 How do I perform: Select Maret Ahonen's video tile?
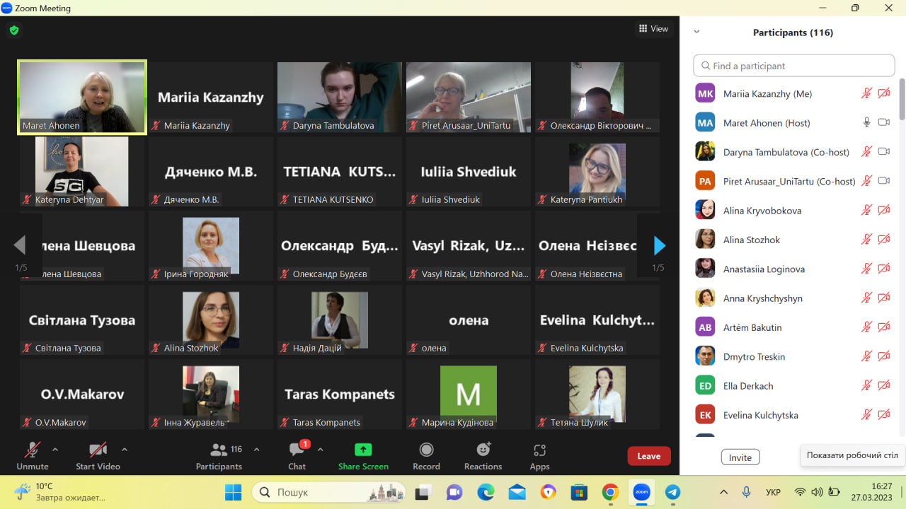pos(82,97)
